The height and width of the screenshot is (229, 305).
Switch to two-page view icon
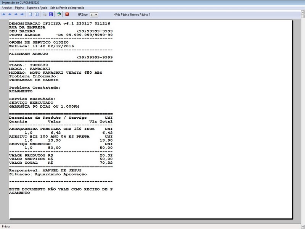[x=37, y=15]
